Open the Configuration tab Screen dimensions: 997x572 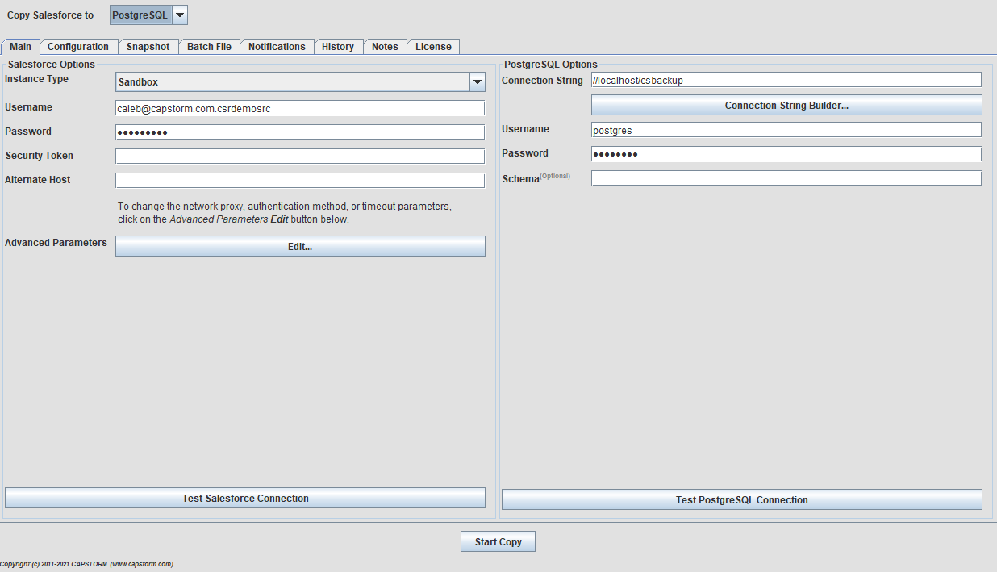click(78, 47)
